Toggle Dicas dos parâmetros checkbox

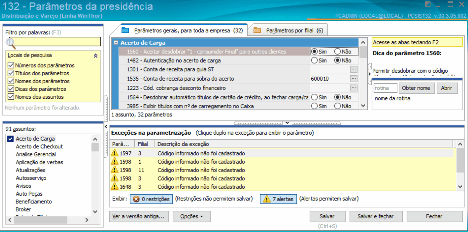tap(11, 89)
